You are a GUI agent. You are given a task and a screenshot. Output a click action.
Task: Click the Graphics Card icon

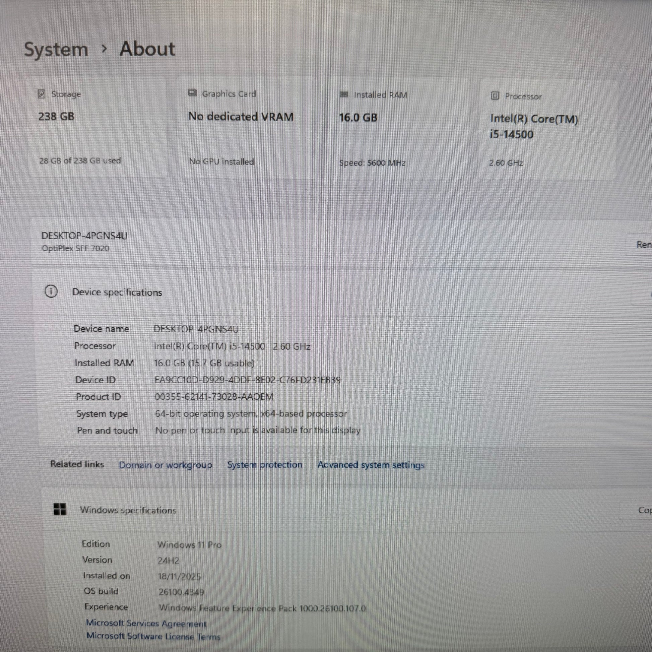[x=192, y=93]
